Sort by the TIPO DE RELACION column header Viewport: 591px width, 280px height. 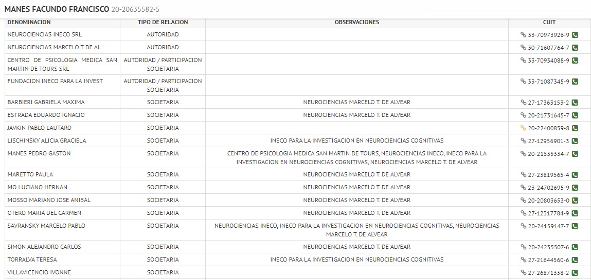pos(163,22)
